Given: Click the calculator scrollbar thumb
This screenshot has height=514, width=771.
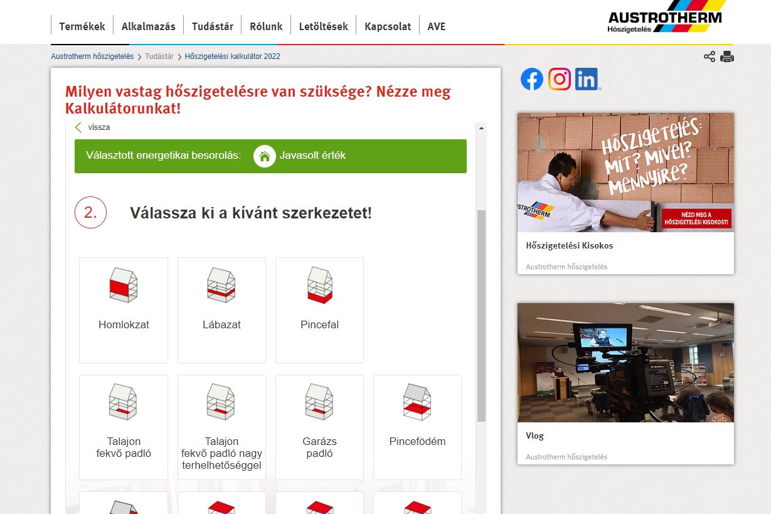Looking at the screenshot, I should [481, 316].
